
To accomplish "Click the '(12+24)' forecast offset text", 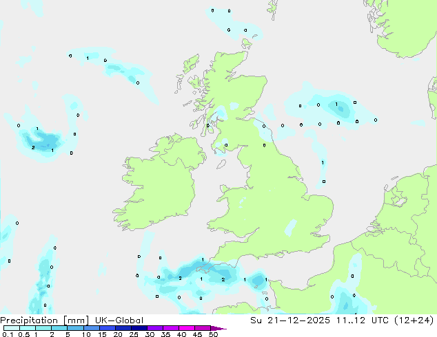I will [x=414, y=320].
